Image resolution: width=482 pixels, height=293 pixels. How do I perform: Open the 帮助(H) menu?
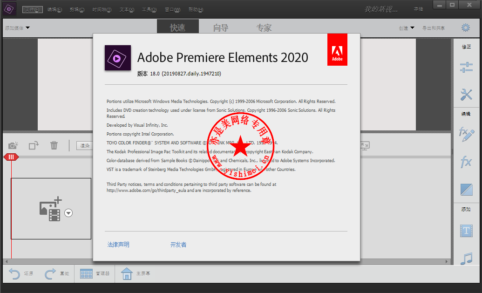[196, 9]
